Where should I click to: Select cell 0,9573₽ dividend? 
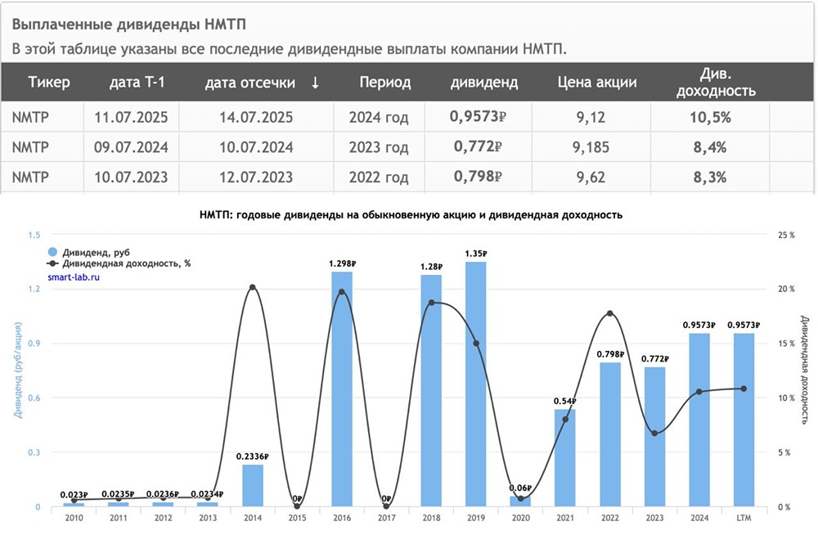pyautogui.click(x=478, y=116)
